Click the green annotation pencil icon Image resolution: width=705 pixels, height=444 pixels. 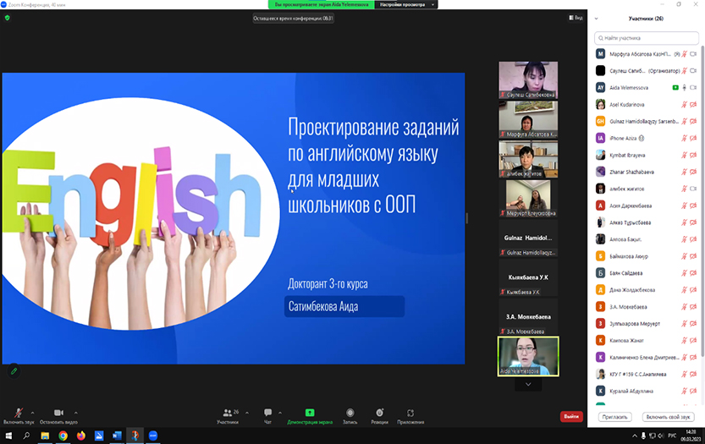[14, 370]
